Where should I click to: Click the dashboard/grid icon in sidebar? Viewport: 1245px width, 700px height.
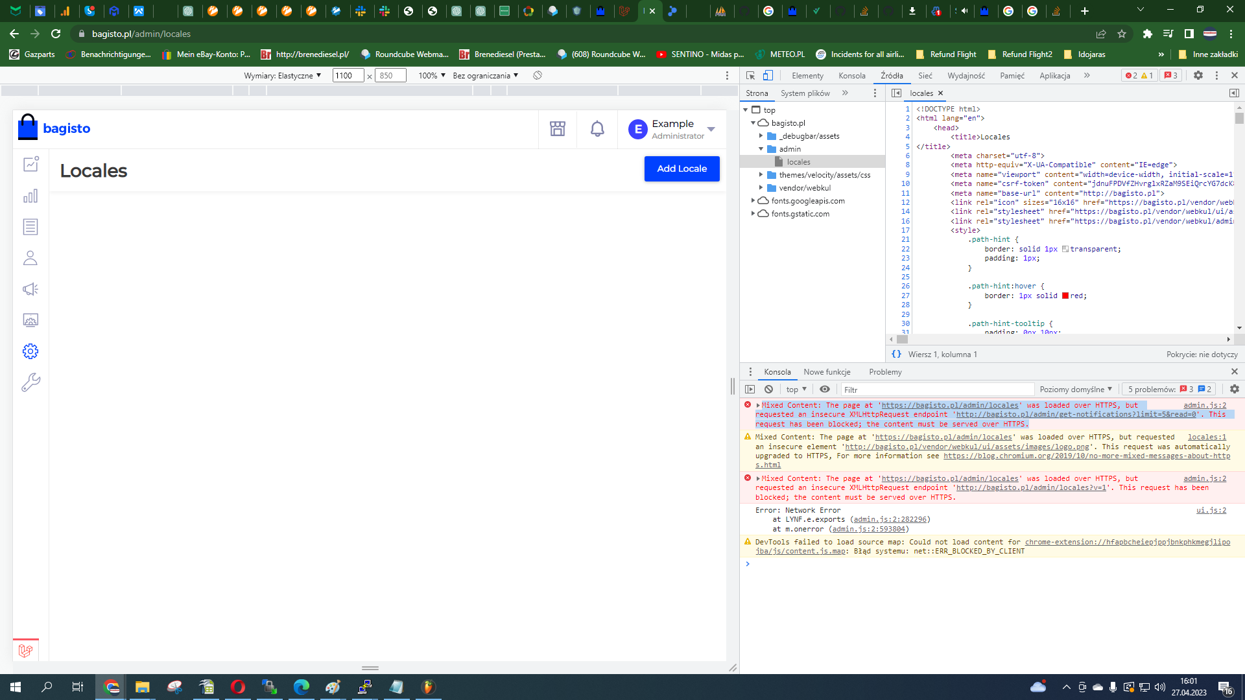pos(30,164)
